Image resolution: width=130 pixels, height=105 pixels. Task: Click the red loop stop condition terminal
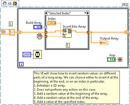(120, 60)
